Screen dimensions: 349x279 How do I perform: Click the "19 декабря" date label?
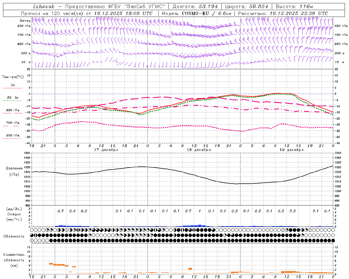(x=291, y=150)
